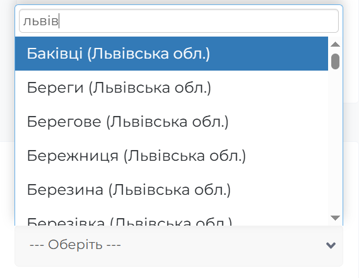Click the empty area right of львів text
Viewport: 359px width, 278px height.
tap(198, 21)
